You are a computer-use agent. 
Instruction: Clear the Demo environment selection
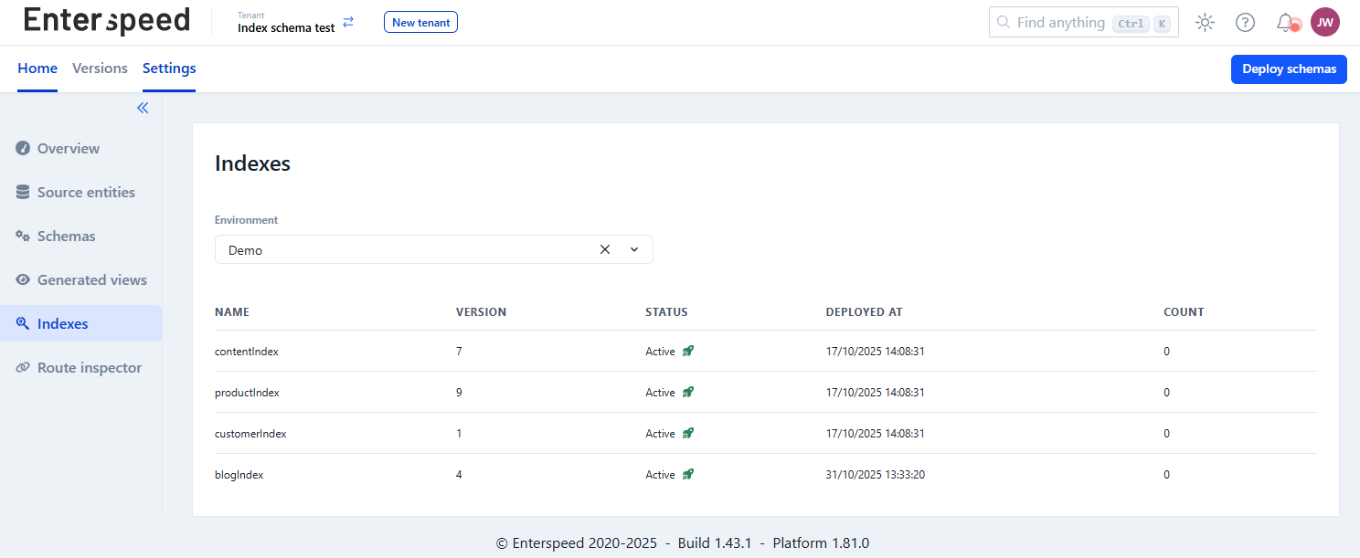[x=604, y=248]
